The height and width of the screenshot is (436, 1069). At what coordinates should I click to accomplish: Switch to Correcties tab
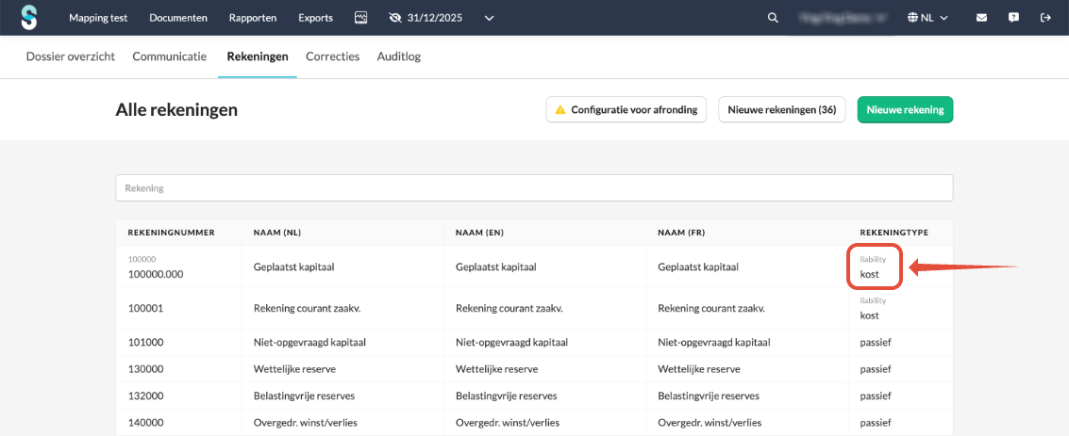coord(333,57)
